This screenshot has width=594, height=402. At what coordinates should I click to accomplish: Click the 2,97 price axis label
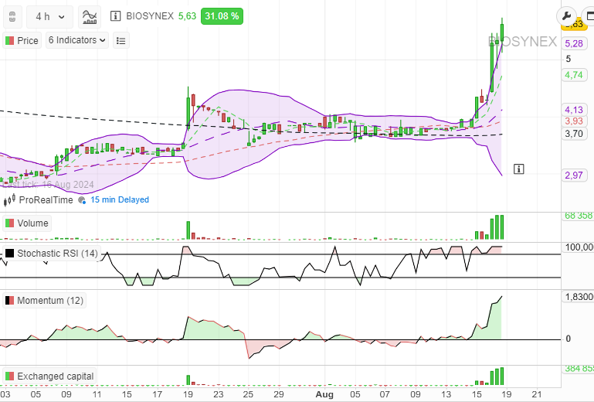[574, 175]
